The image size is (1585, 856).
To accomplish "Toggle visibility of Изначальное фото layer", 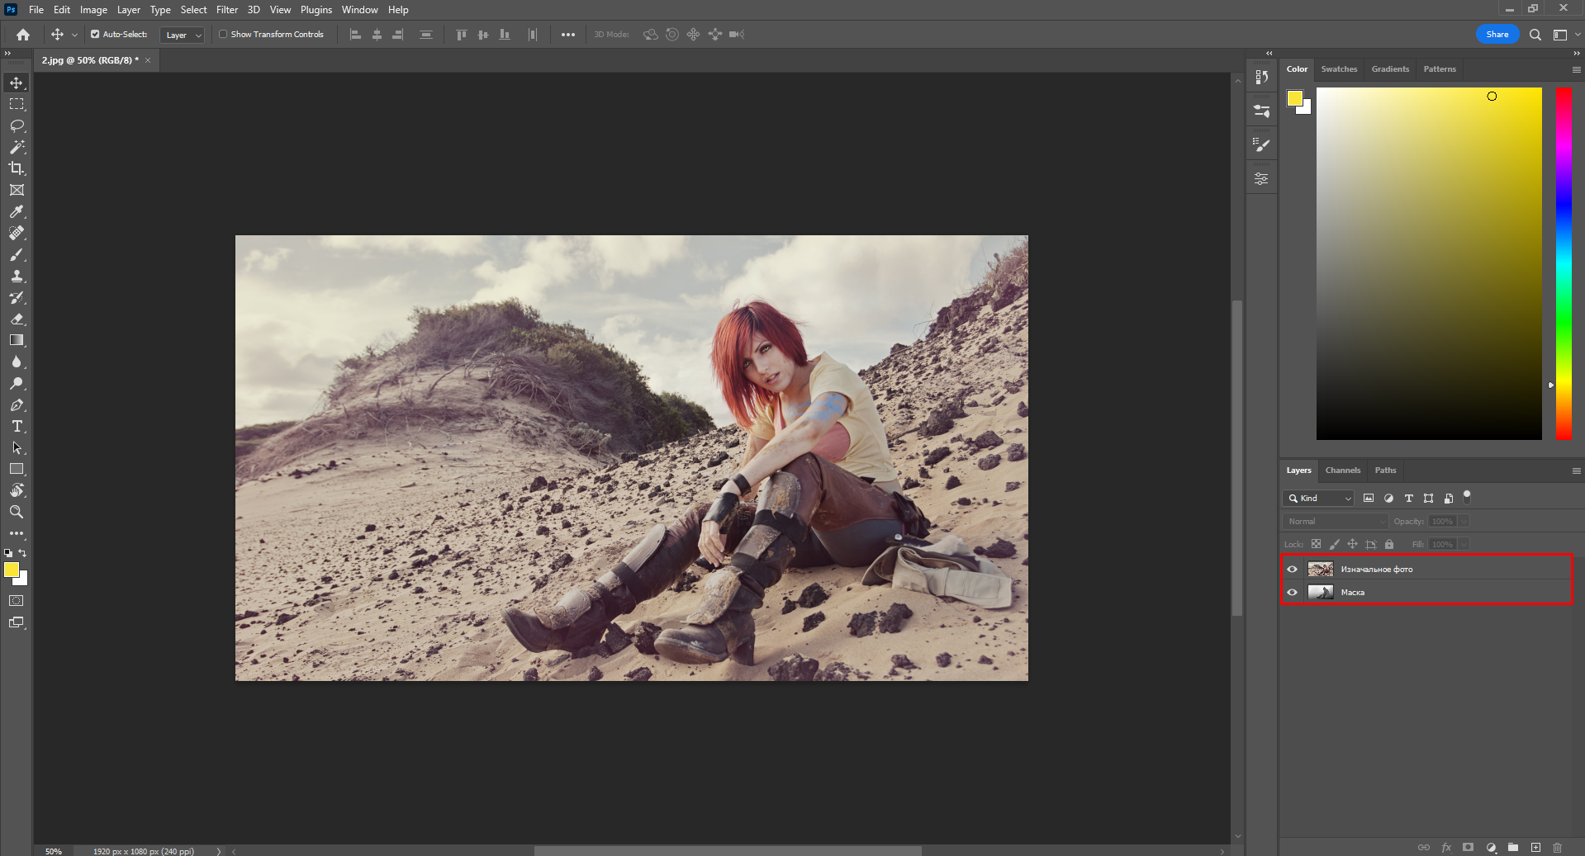I will (1293, 569).
